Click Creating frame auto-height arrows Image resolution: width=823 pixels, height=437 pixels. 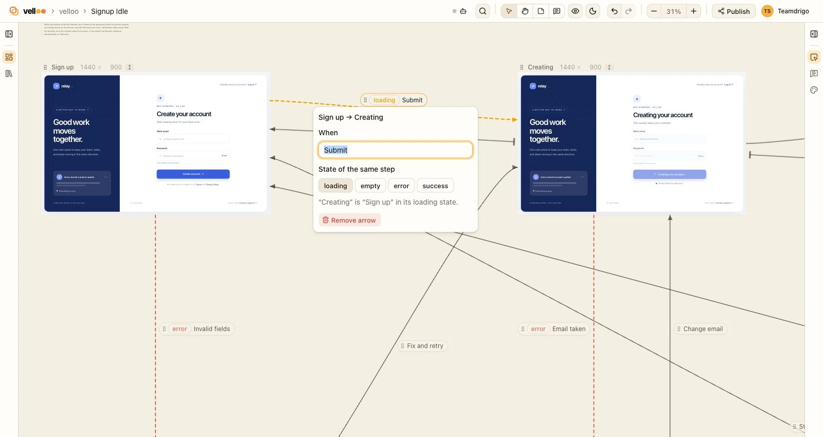[609, 67]
